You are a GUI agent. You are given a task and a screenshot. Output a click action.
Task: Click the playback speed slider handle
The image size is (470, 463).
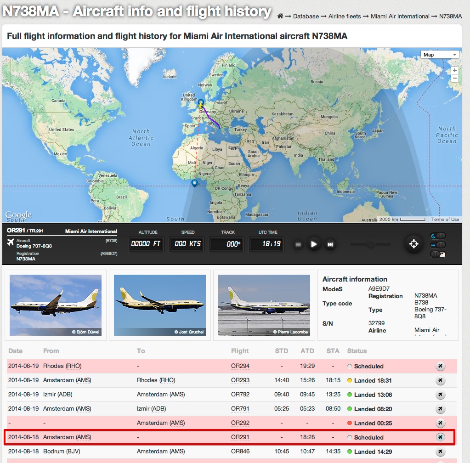pos(370,244)
